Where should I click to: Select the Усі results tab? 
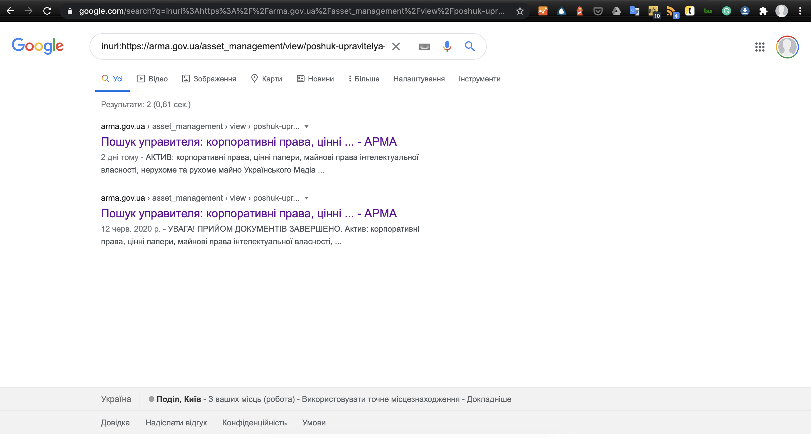(x=112, y=79)
